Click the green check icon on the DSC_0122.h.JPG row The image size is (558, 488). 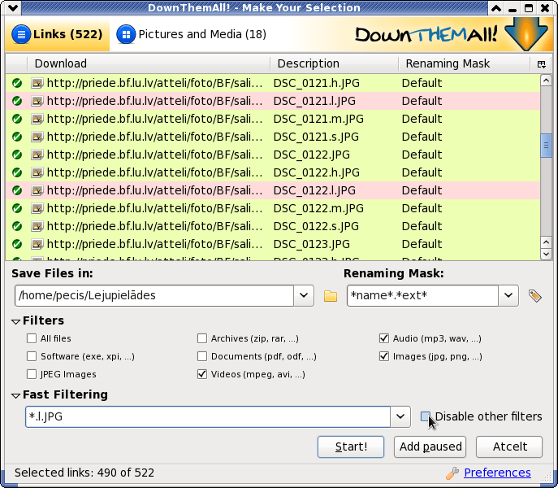[x=17, y=172]
